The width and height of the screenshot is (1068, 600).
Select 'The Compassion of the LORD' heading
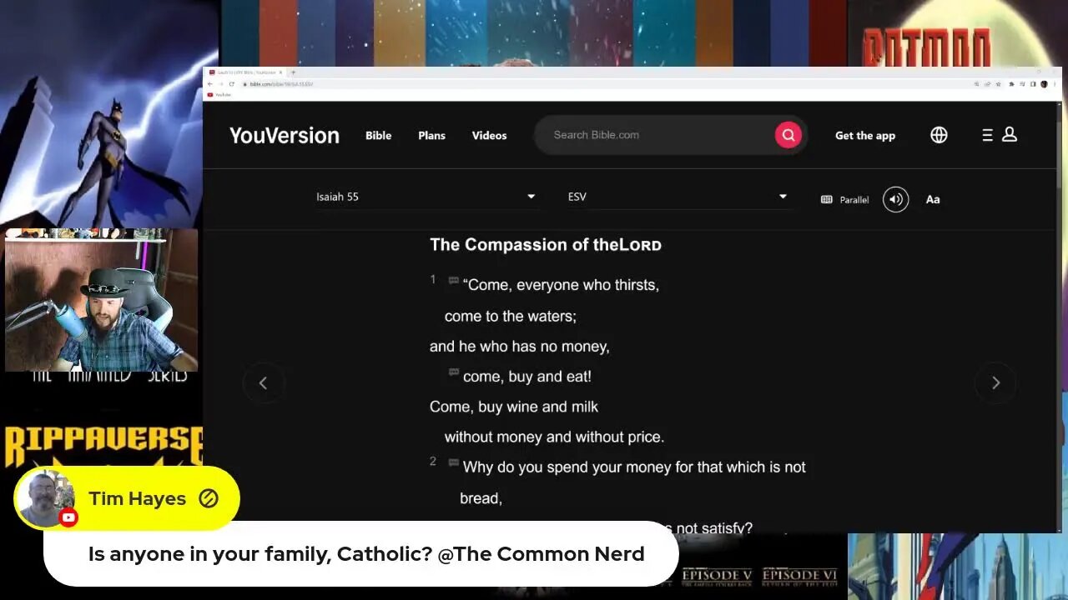[x=546, y=245]
